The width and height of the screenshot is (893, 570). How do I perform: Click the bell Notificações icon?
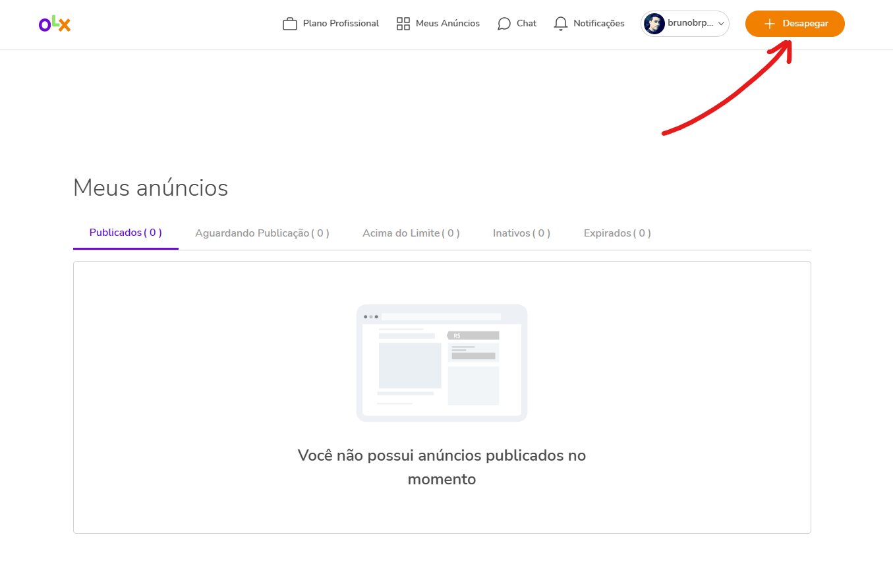(x=561, y=24)
